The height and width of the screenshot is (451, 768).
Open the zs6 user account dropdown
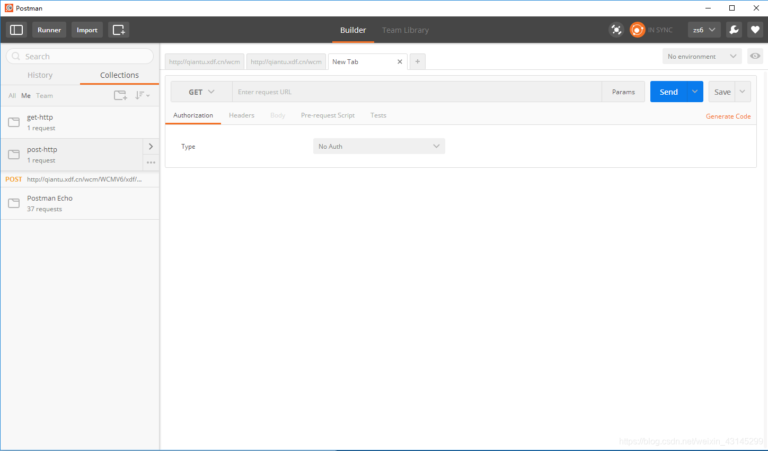pyautogui.click(x=704, y=30)
